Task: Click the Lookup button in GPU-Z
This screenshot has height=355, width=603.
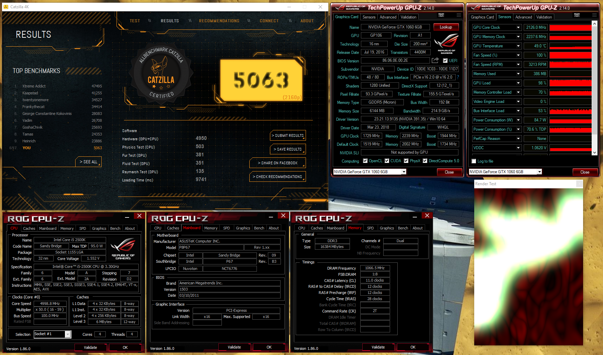Action: [x=446, y=27]
